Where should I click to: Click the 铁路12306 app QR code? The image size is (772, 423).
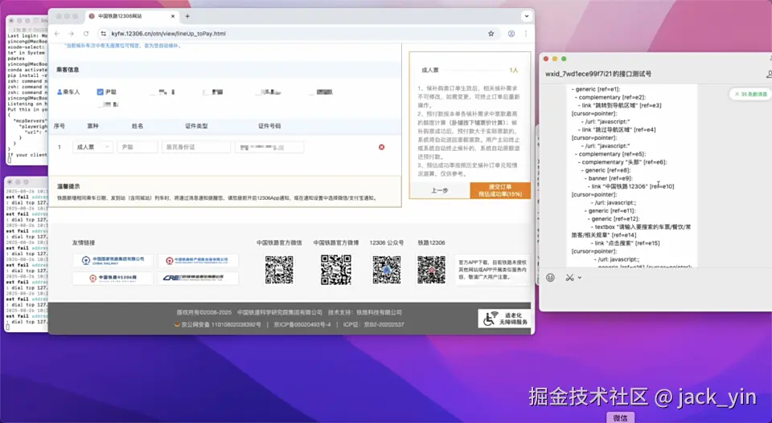tap(431, 270)
